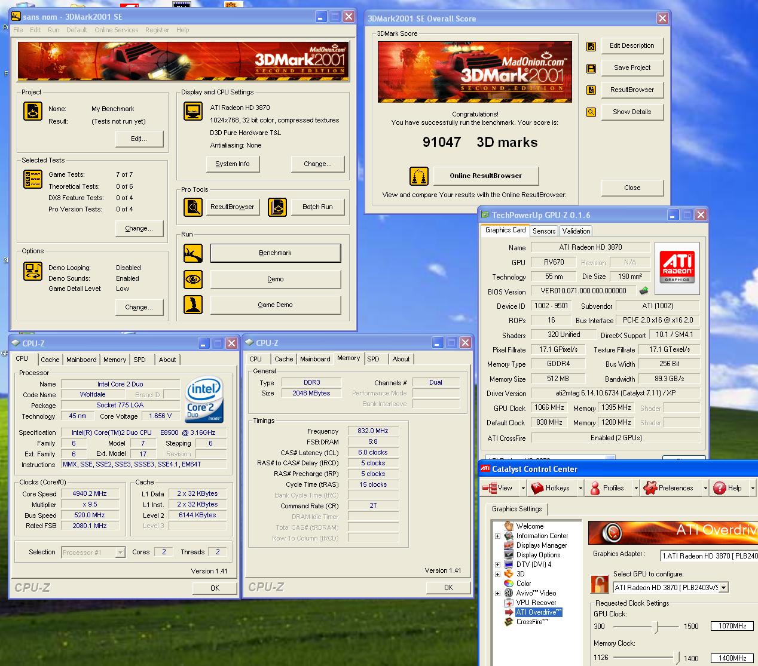Click the icon left of Edit Description
This screenshot has height=666, width=758.
coord(591,46)
